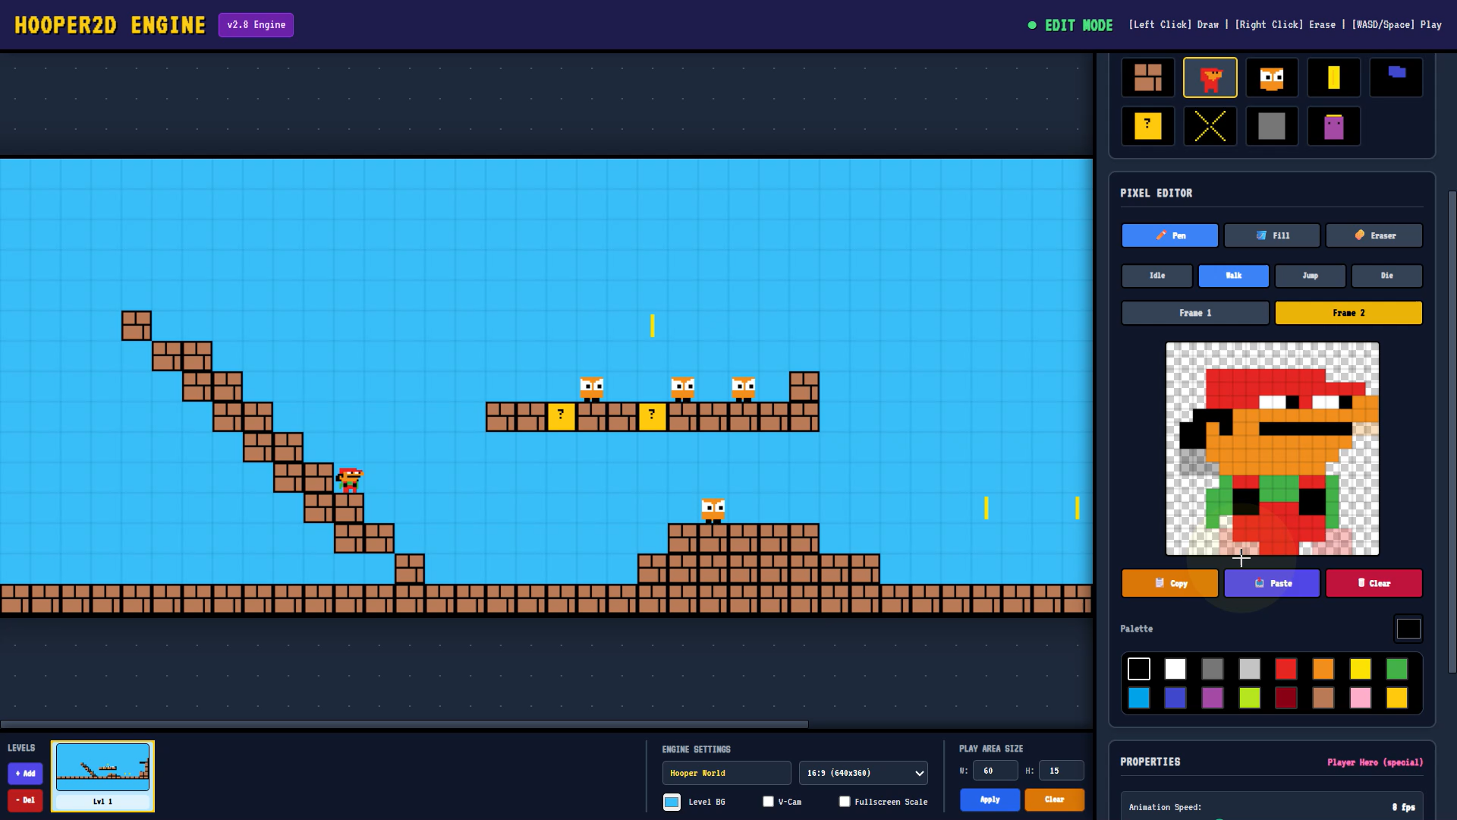This screenshot has width=1457, height=820.
Task: Choose the yellow X hazard tile
Action: tap(1210, 126)
